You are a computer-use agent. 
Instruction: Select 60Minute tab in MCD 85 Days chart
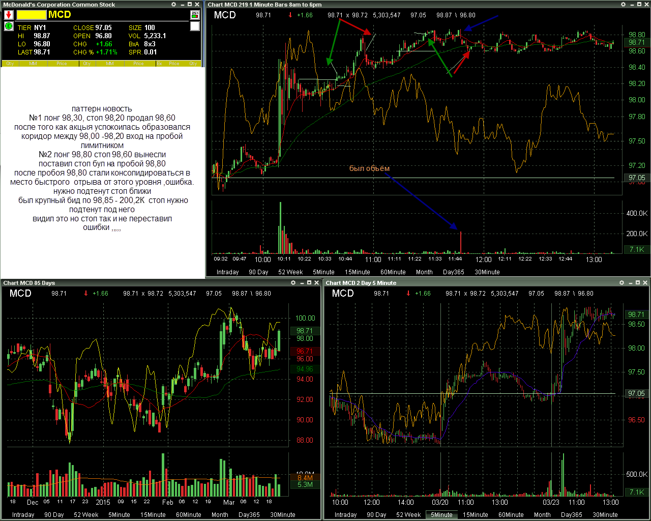coord(188,515)
